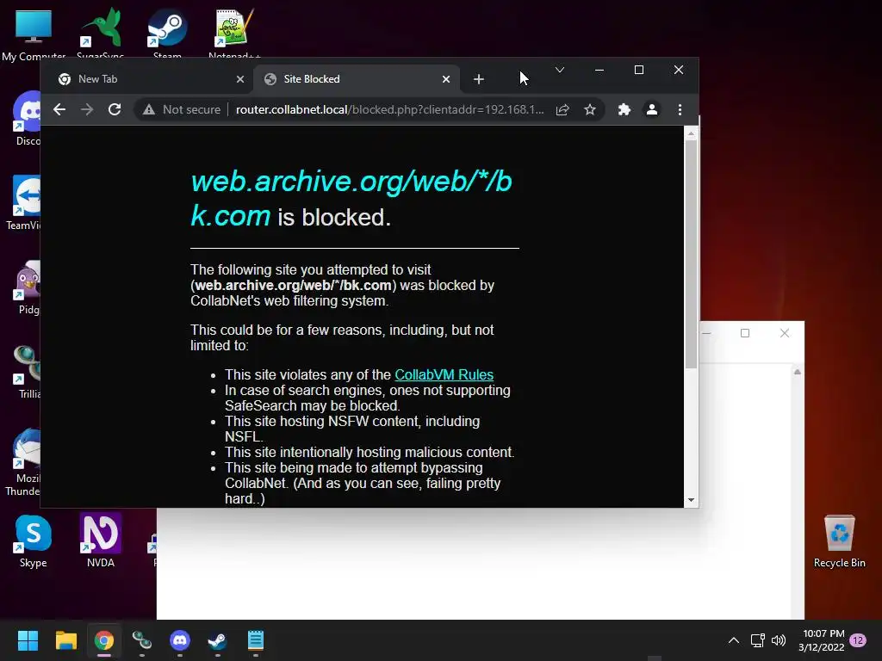This screenshot has height=661, width=882.
Task: Select the Skype desktop shortcut
Action: pos(34,541)
